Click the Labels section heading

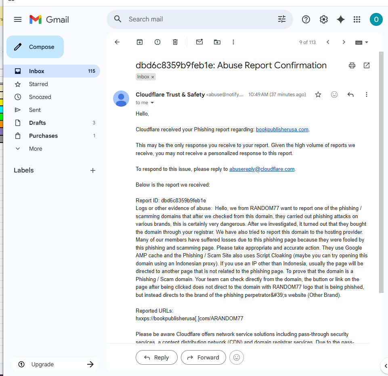pos(24,170)
